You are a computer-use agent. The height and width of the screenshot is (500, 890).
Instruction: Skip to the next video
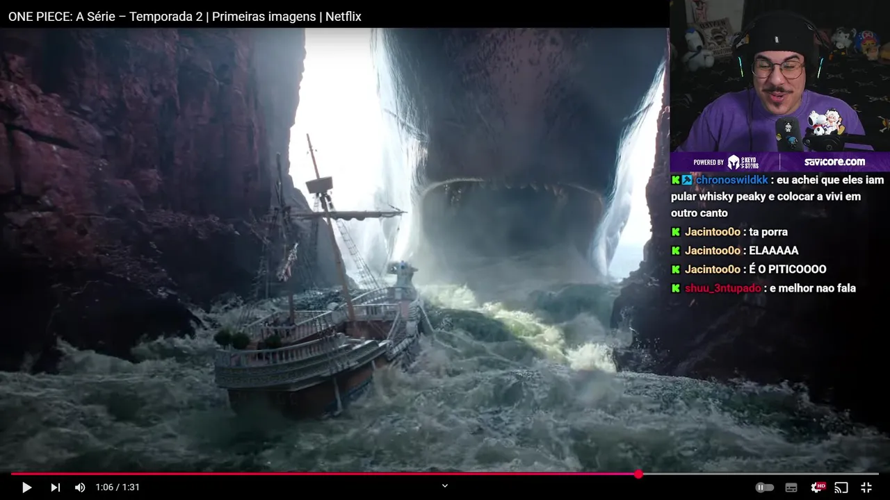coord(55,487)
